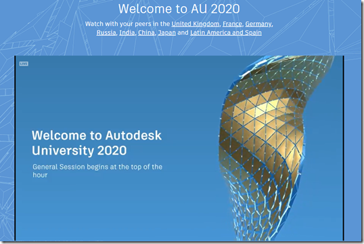The height and width of the screenshot is (244, 364).
Task: Click the golden paneled sculpture in the video
Action: click(x=263, y=121)
